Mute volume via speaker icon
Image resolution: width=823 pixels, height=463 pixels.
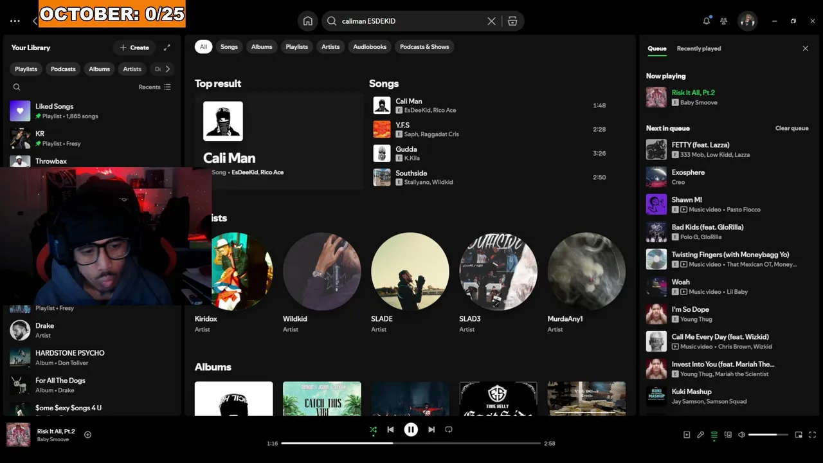coord(741,435)
